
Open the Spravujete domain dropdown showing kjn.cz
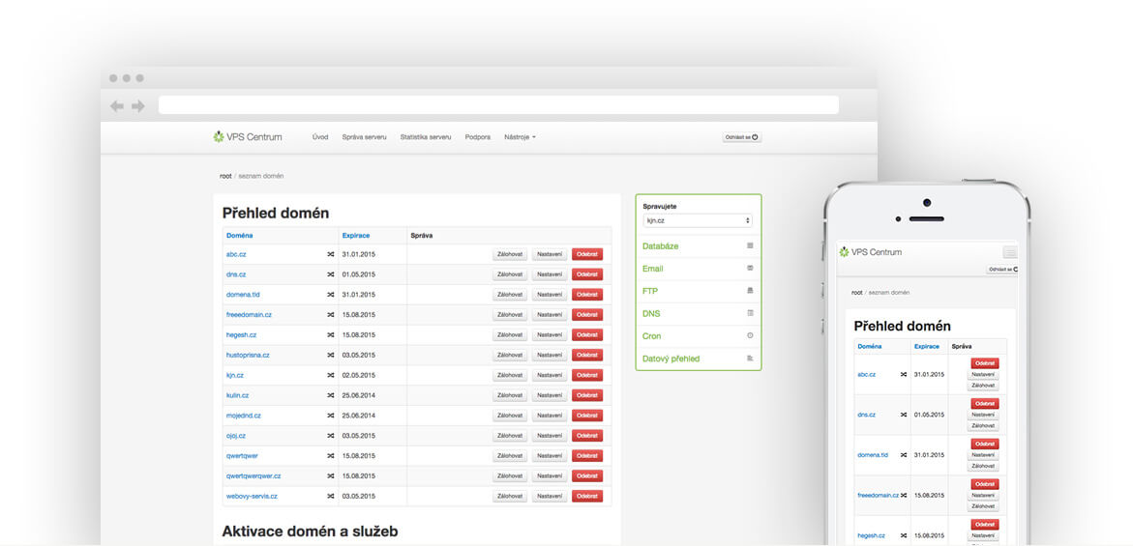(x=698, y=220)
